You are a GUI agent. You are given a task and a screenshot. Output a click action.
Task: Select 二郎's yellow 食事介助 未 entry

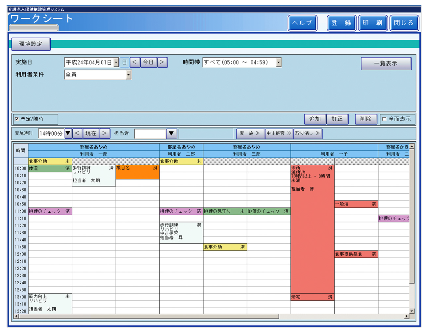tap(181, 161)
